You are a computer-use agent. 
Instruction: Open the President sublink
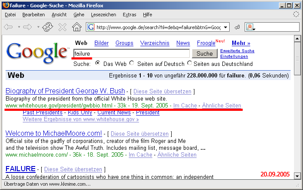(x=148, y=113)
